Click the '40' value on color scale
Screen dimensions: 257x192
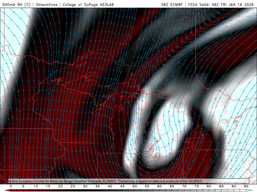coord(110,186)
